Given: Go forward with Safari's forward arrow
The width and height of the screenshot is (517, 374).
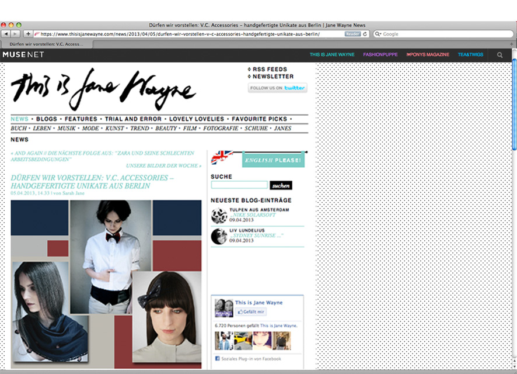Looking at the screenshot, I should [15, 34].
